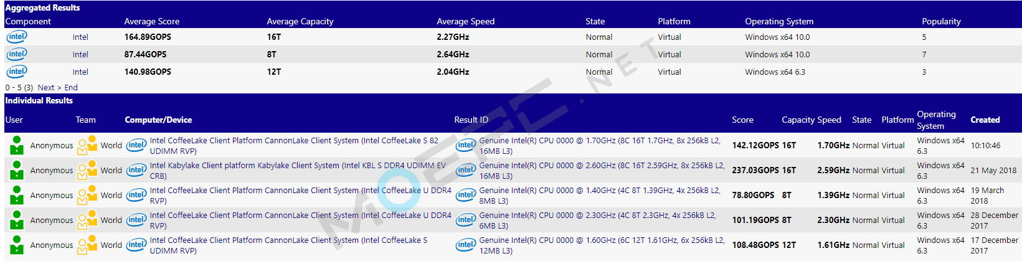Screen dimensions: 1022x261
Task: Click Intel logo beside 164.89GOPS result
Action: (17, 37)
